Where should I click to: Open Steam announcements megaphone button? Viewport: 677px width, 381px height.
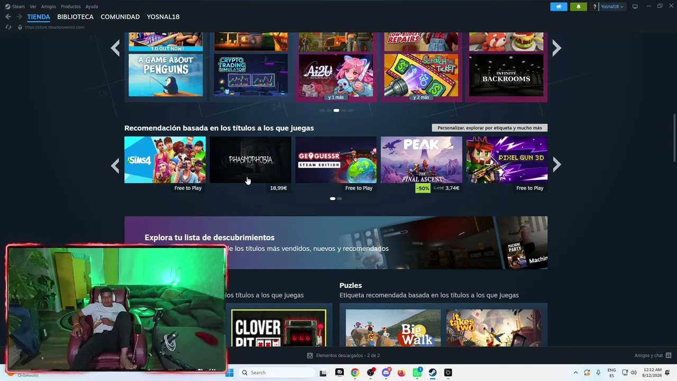tap(559, 6)
